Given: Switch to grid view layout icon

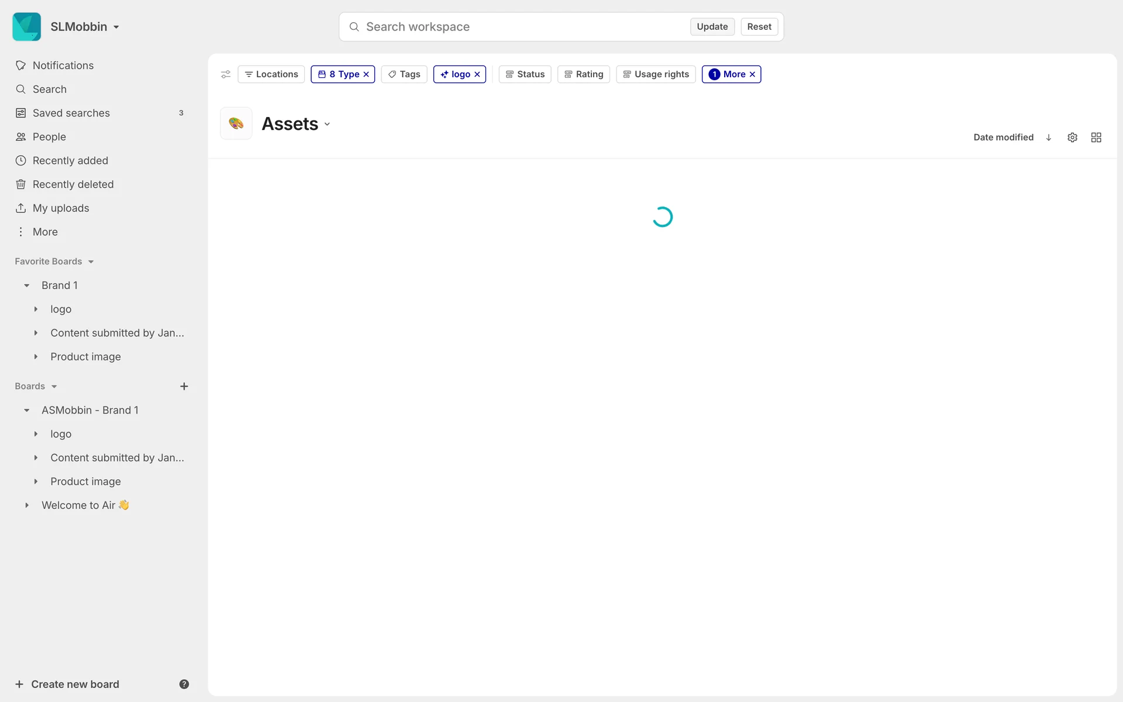Looking at the screenshot, I should point(1096,137).
